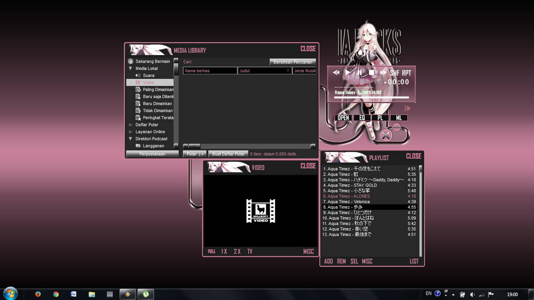Click Buat Daftar Putar button
Image resolution: width=534 pixels, height=300 pixels.
tap(228, 154)
